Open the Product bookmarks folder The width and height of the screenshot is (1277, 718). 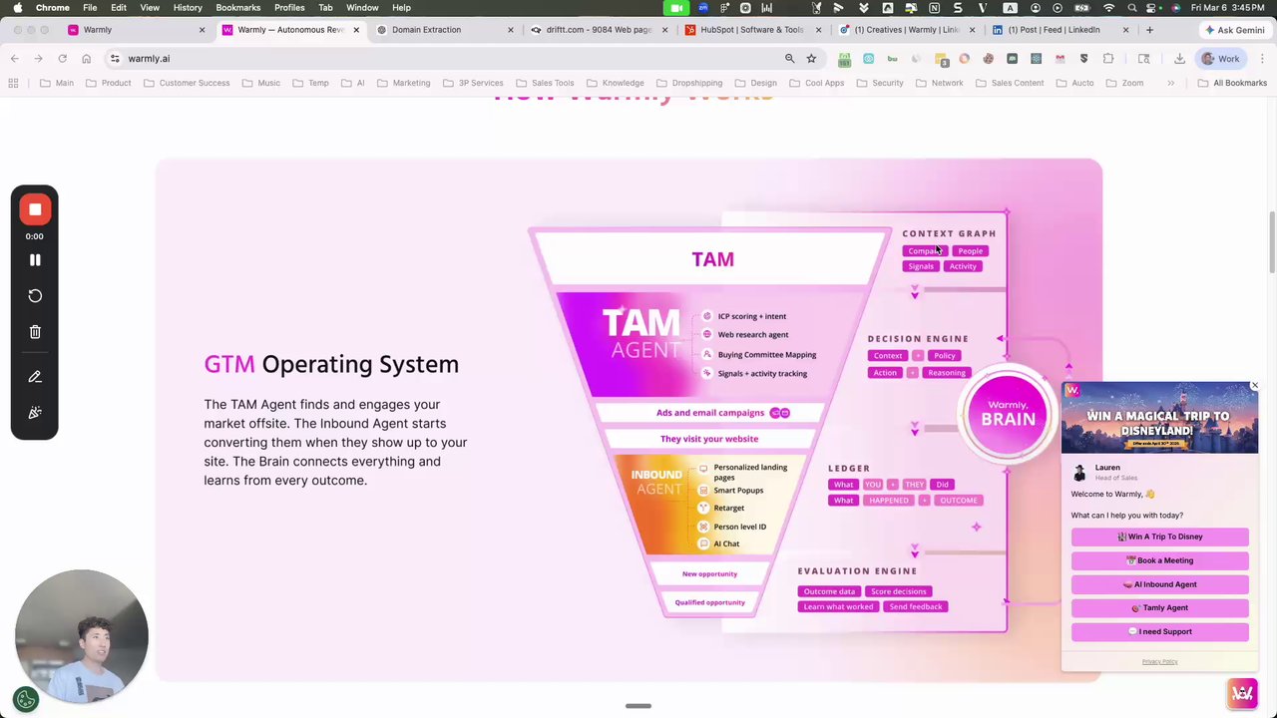(109, 83)
